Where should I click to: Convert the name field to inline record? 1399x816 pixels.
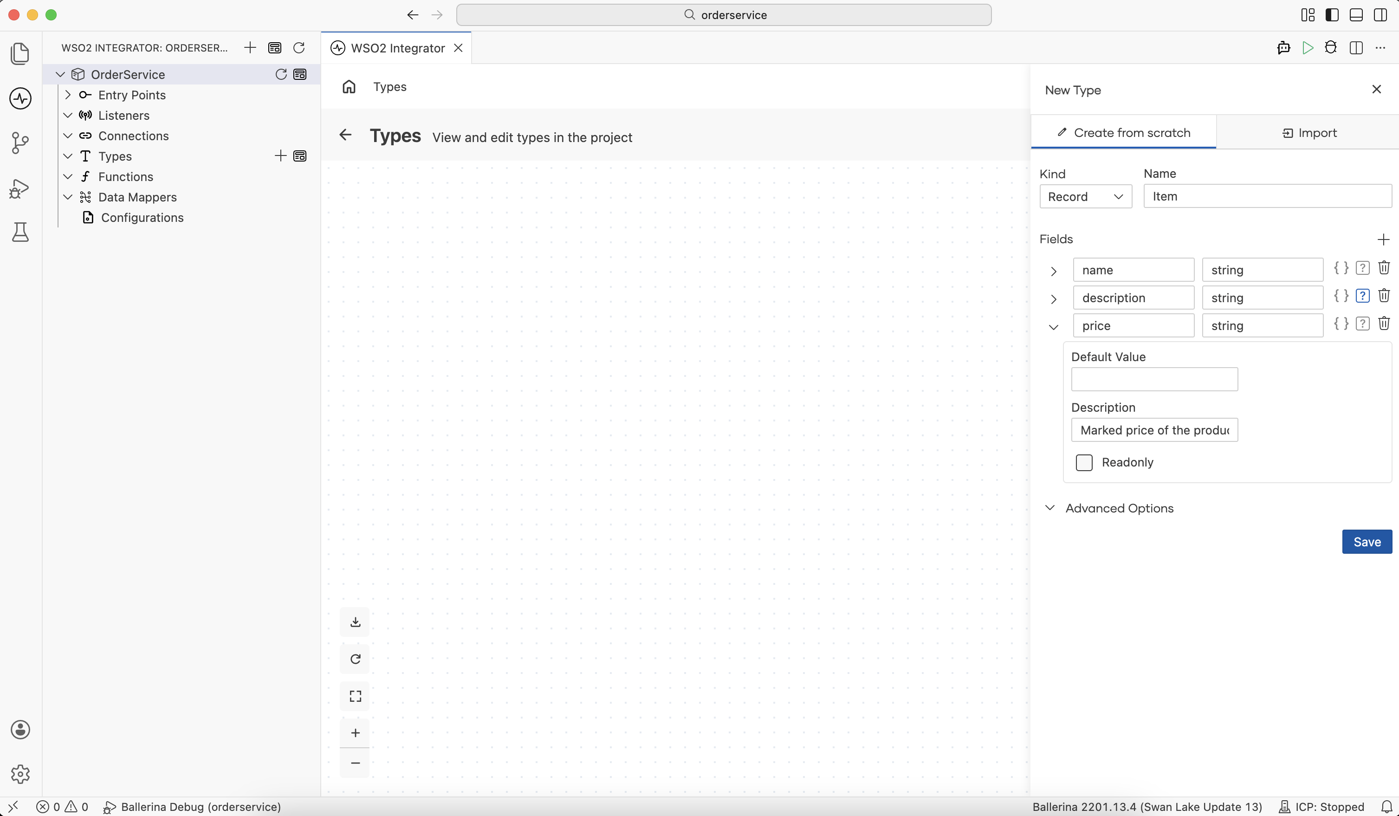[x=1341, y=268]
